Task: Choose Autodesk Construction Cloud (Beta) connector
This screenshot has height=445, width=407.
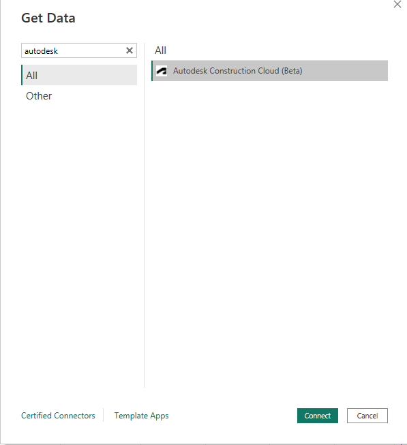Action: point(270,71)
